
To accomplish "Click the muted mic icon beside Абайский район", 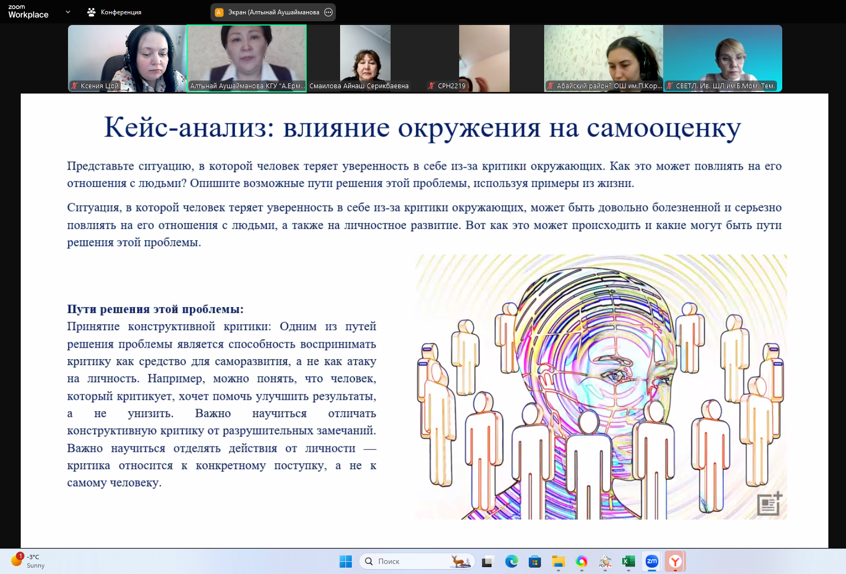I will click(x=551, y=86).
